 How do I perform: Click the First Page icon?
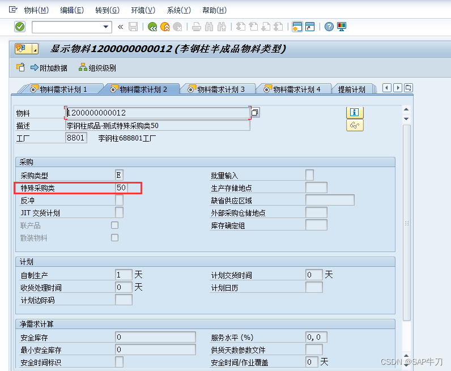click(240, 27)
